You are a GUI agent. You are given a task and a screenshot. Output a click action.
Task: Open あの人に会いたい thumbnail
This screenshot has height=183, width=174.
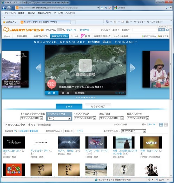(14, 142)
